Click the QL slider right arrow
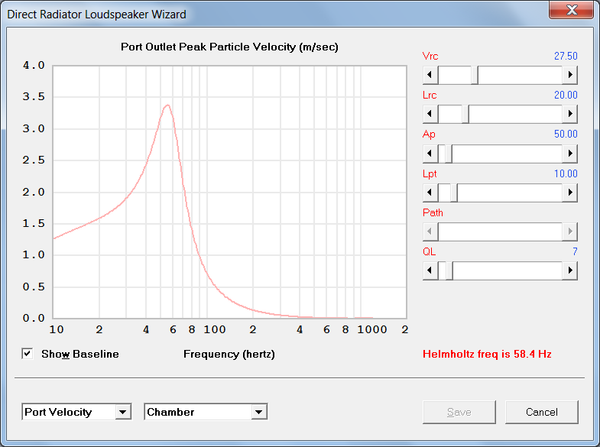This screenshot has height=447, width=600. 569,270
